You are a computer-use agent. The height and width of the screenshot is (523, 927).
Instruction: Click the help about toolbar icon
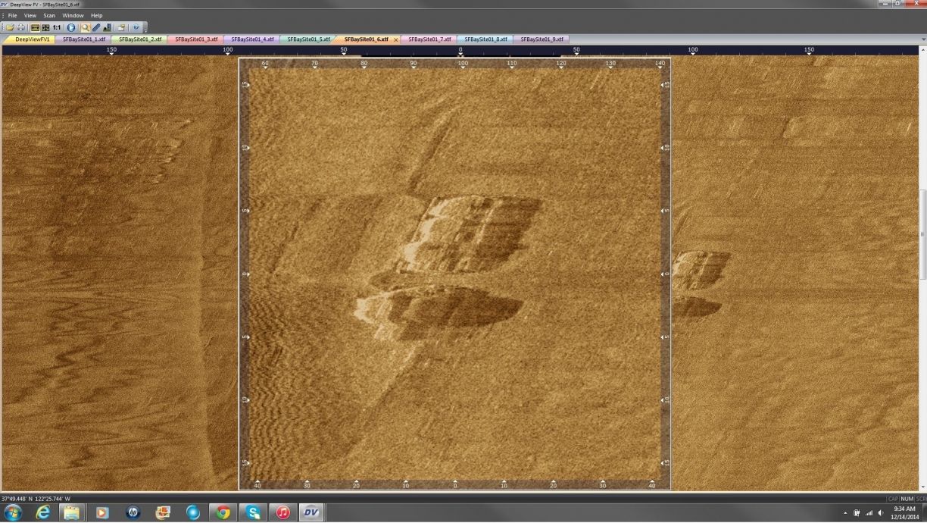coord(136,27)
